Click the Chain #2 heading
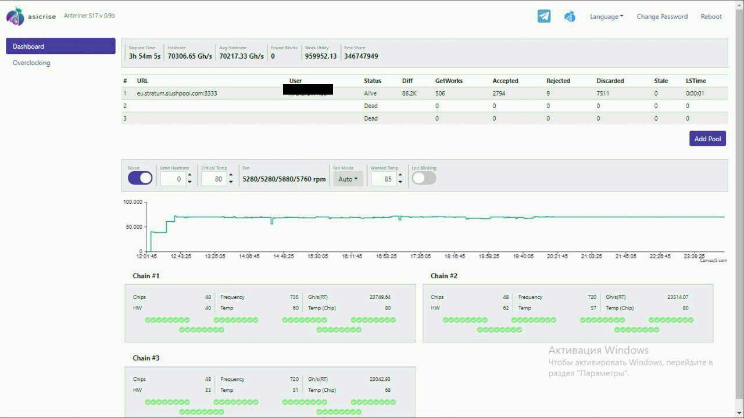 tap(444, 276)
